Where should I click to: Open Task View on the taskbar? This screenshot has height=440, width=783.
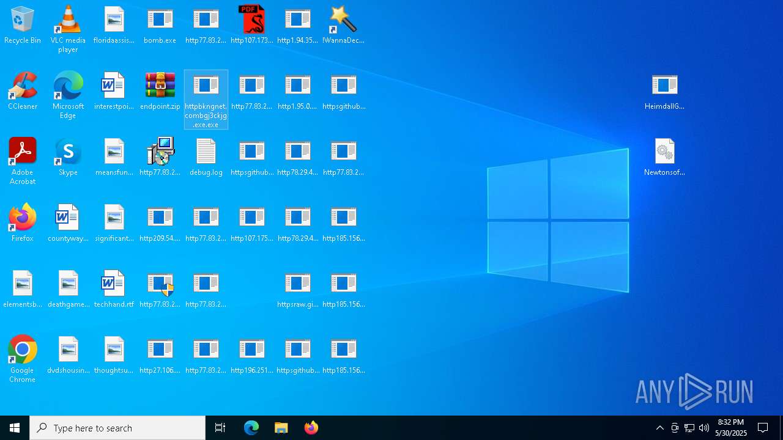(x=220, y=428)
